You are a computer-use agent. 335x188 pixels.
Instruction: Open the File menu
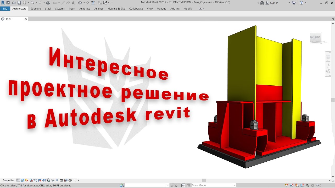(5, 9)
